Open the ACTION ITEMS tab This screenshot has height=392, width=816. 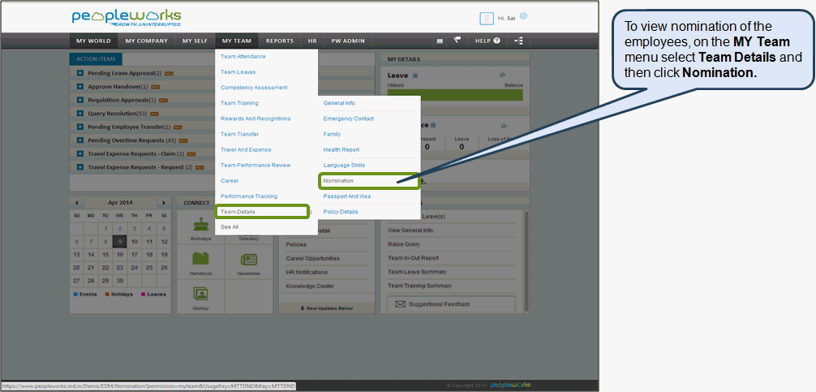[96, 58]
